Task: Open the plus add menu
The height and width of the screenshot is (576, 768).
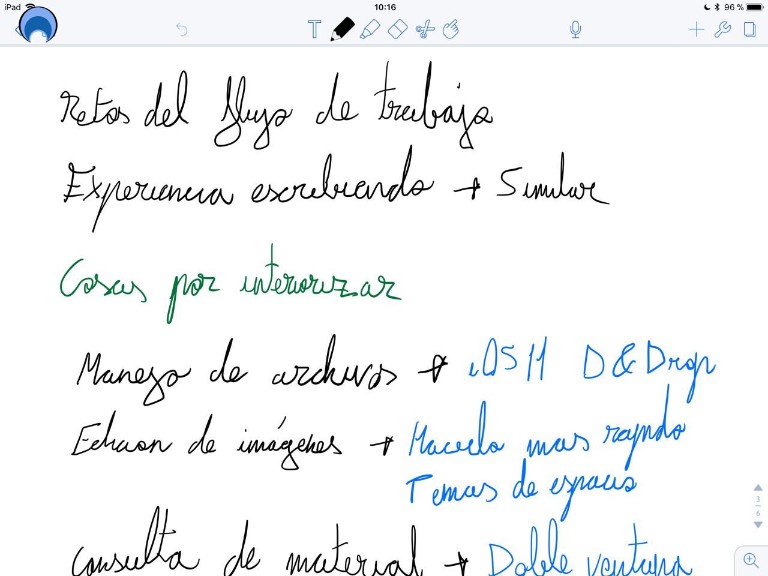Action: (x=697, y=29)
